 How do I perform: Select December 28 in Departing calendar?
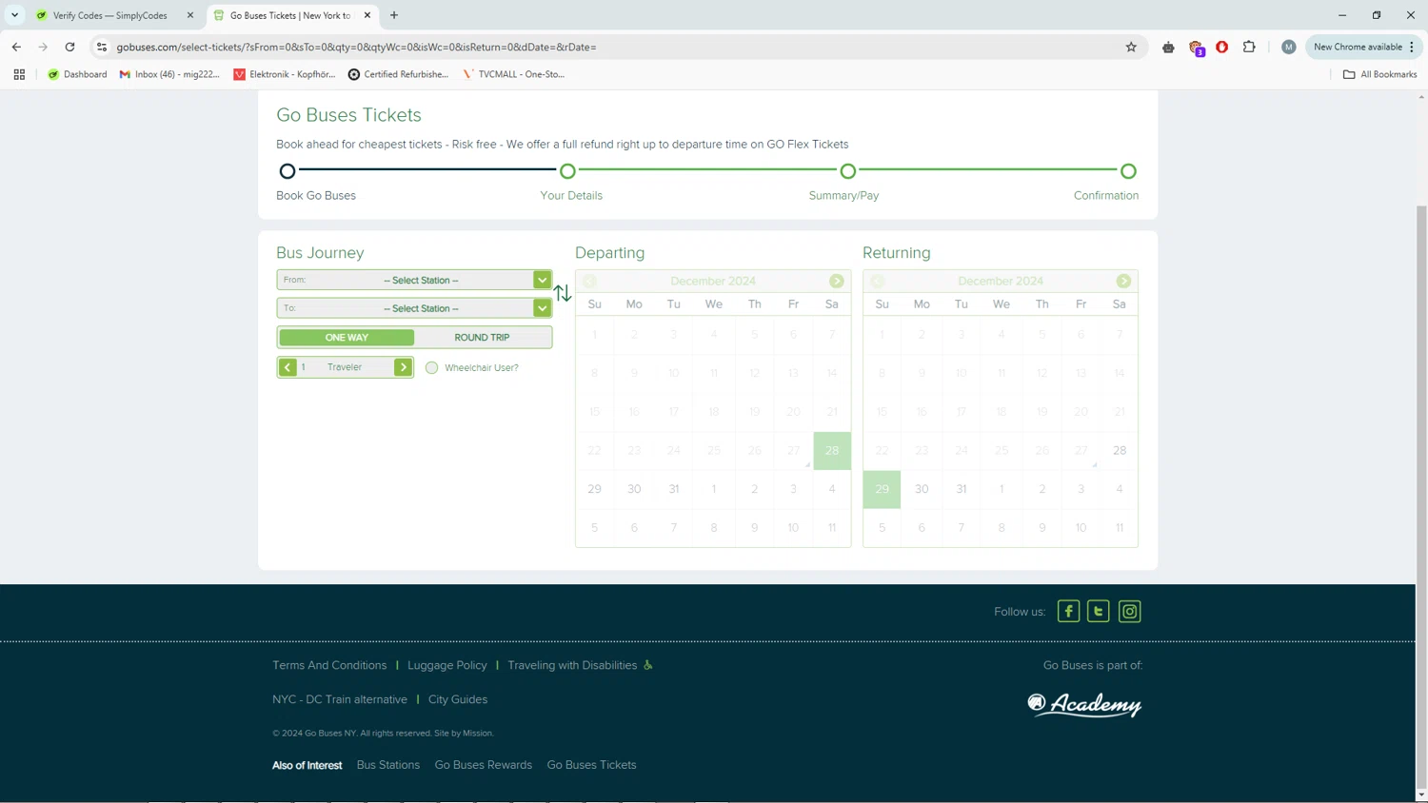(832, 450)
